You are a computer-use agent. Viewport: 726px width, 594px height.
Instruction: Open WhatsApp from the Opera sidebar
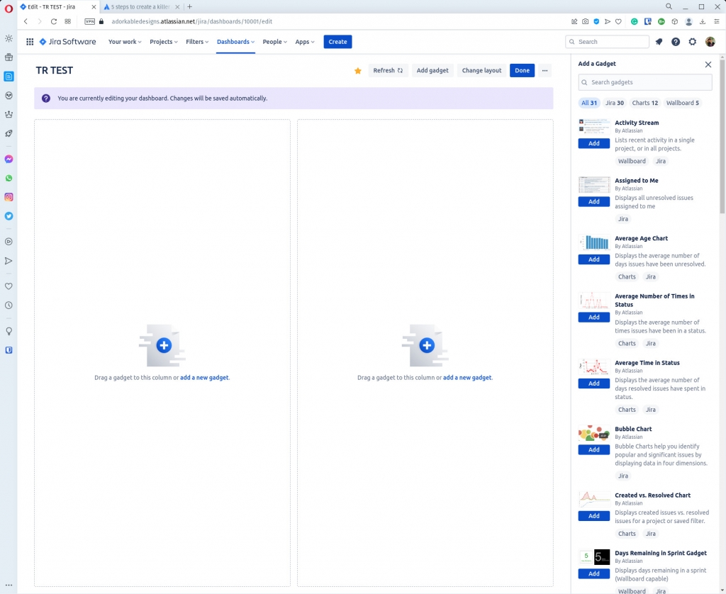tap(9, 178)
